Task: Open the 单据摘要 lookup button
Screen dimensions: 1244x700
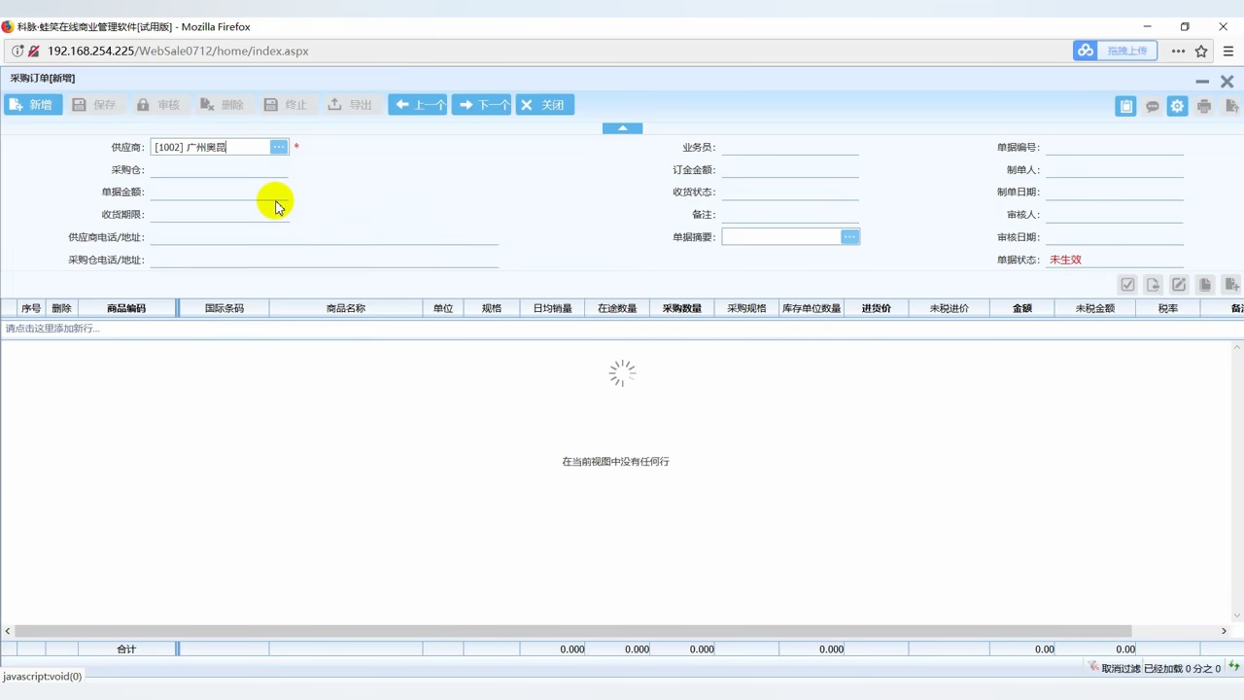Action: click(850, 237)
